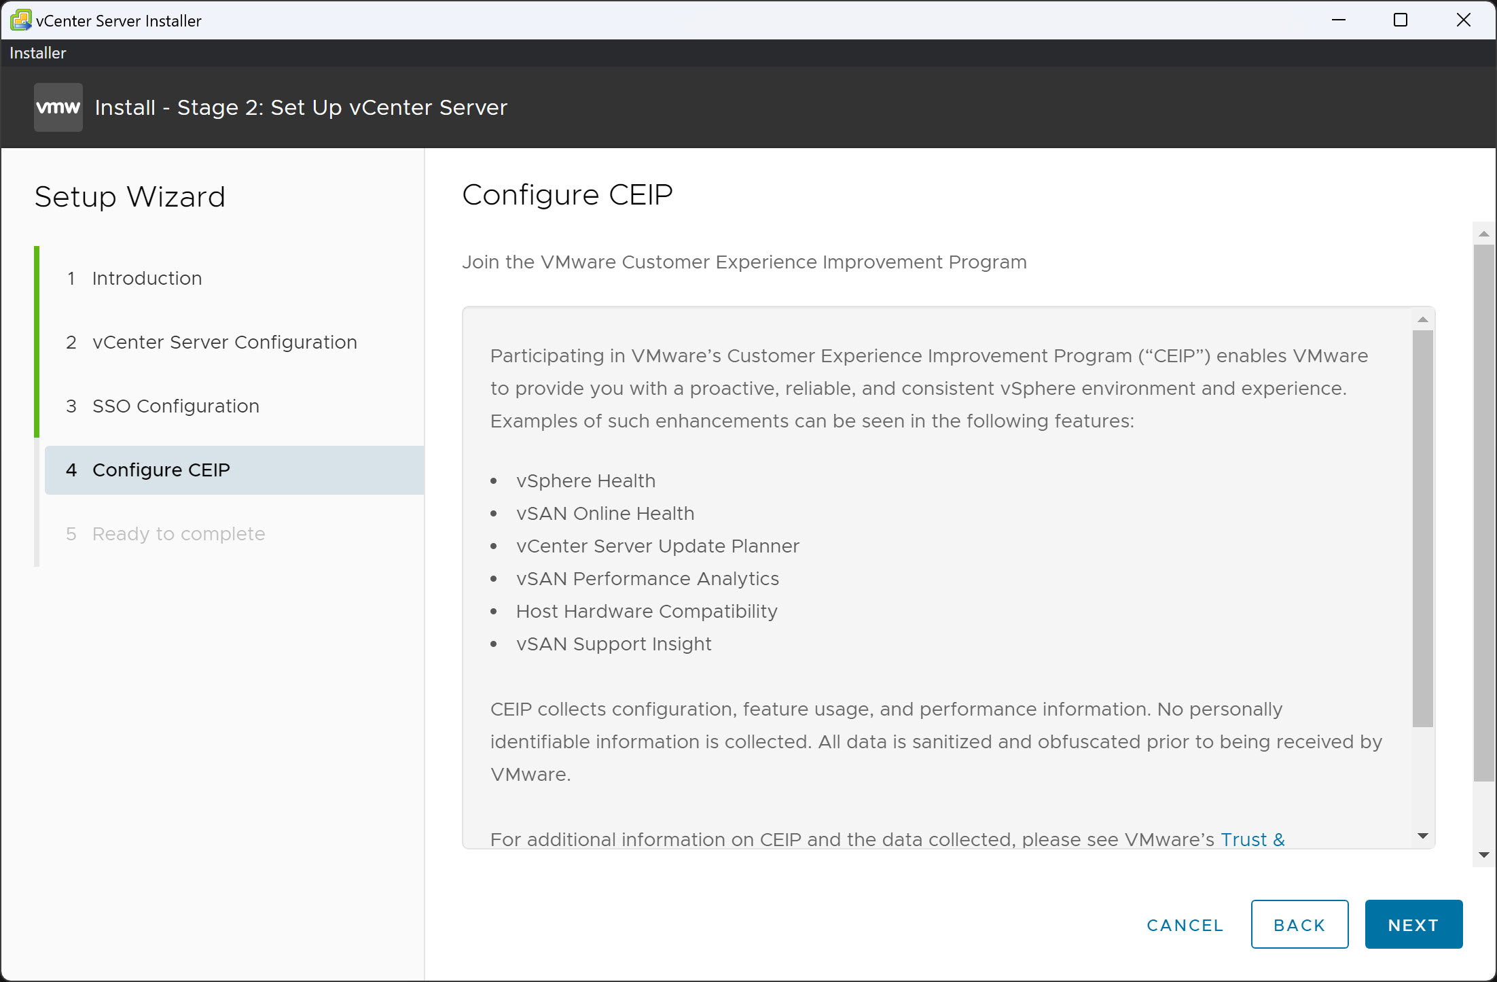The width and height of the screenshot is (1497, 982).
Task: Select the vCenter Server Configuration step
Action: (224, 342)
